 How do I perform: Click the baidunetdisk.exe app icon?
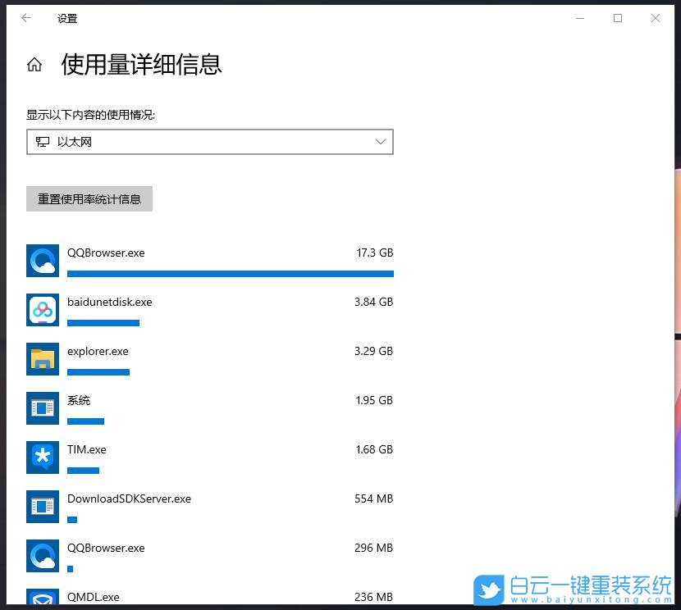(x=43, y=310)
